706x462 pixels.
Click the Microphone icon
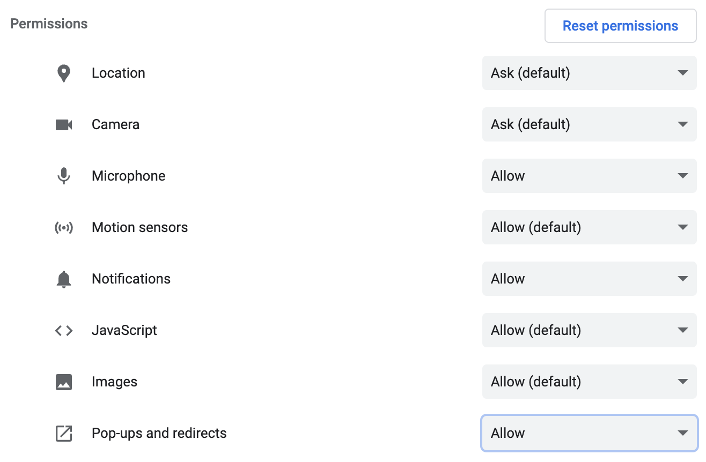click(x=64, y=176)
